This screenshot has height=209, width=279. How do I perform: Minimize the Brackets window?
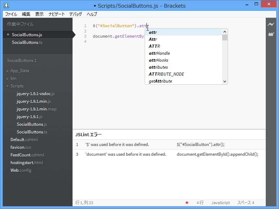(x=247, y=5)
